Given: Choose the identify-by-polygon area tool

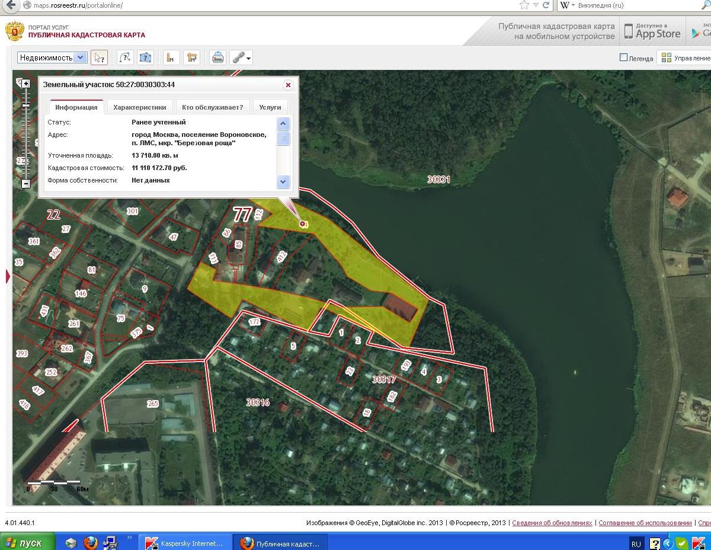Looking at the screenshot, I should 145,57.
